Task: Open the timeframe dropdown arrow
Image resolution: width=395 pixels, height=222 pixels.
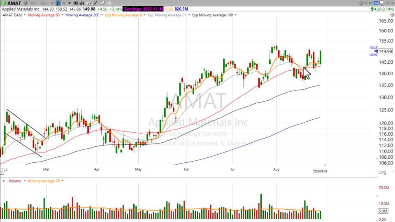Action: [70, 3]
